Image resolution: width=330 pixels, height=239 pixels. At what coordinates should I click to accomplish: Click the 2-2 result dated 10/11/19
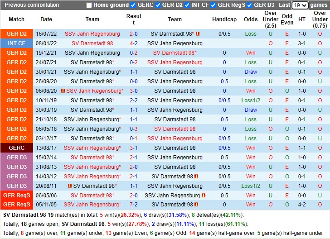point(134,100)
